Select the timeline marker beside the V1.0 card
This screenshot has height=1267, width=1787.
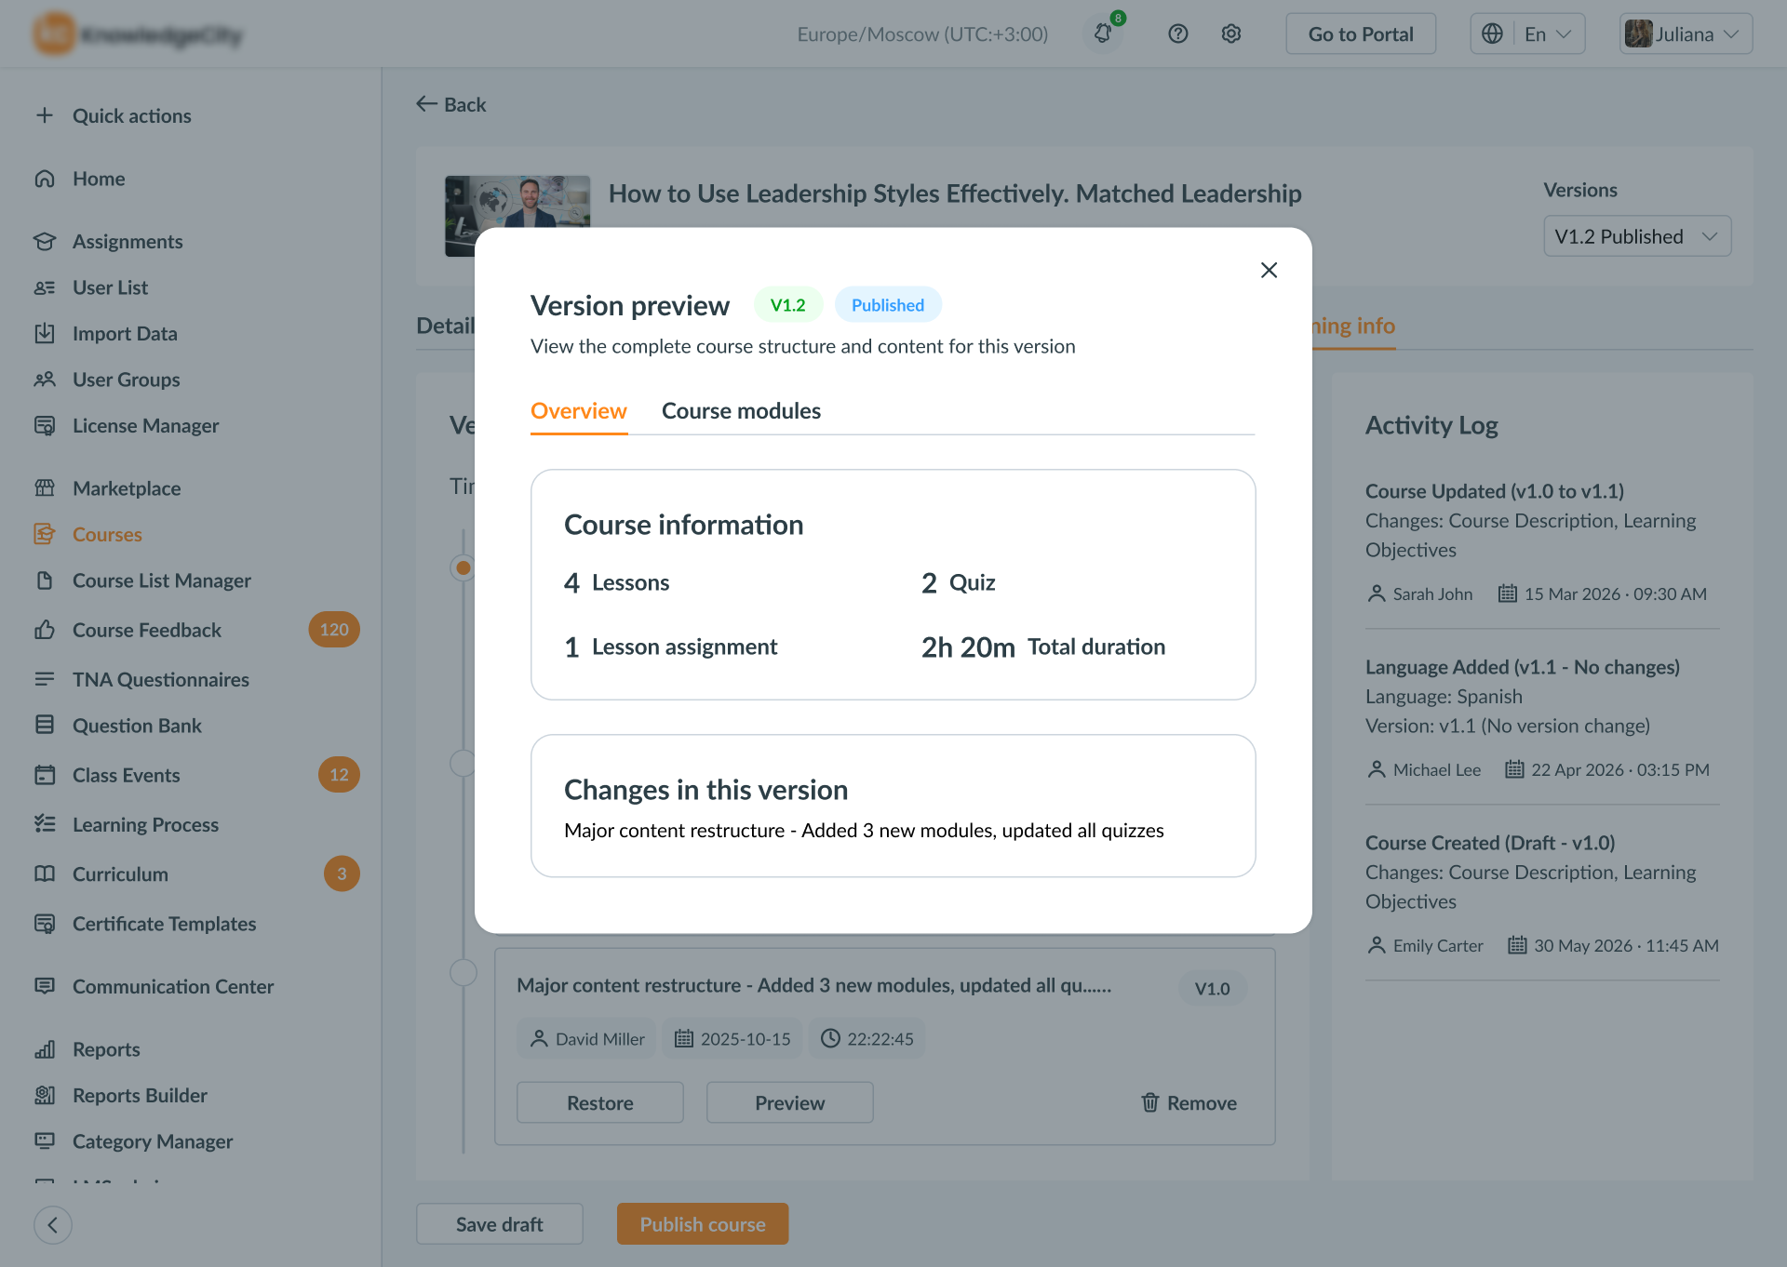(x=463, y=972)
